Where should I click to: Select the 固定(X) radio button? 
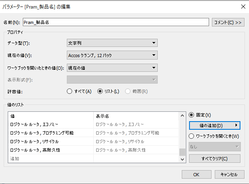tap(192, 115)
